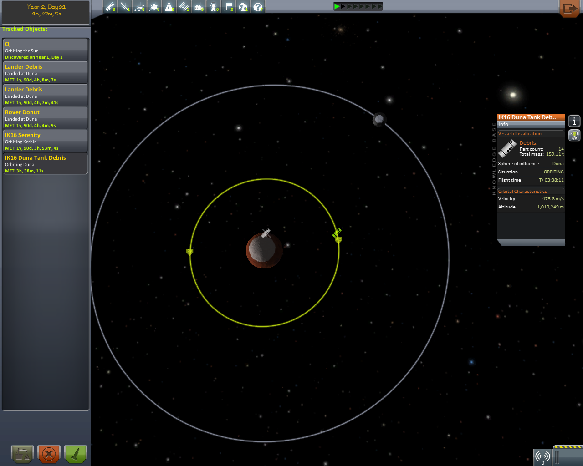583x466 pixels.
Task: Click the debris vessel icon near Duna
Action: [x=266, y=233]
